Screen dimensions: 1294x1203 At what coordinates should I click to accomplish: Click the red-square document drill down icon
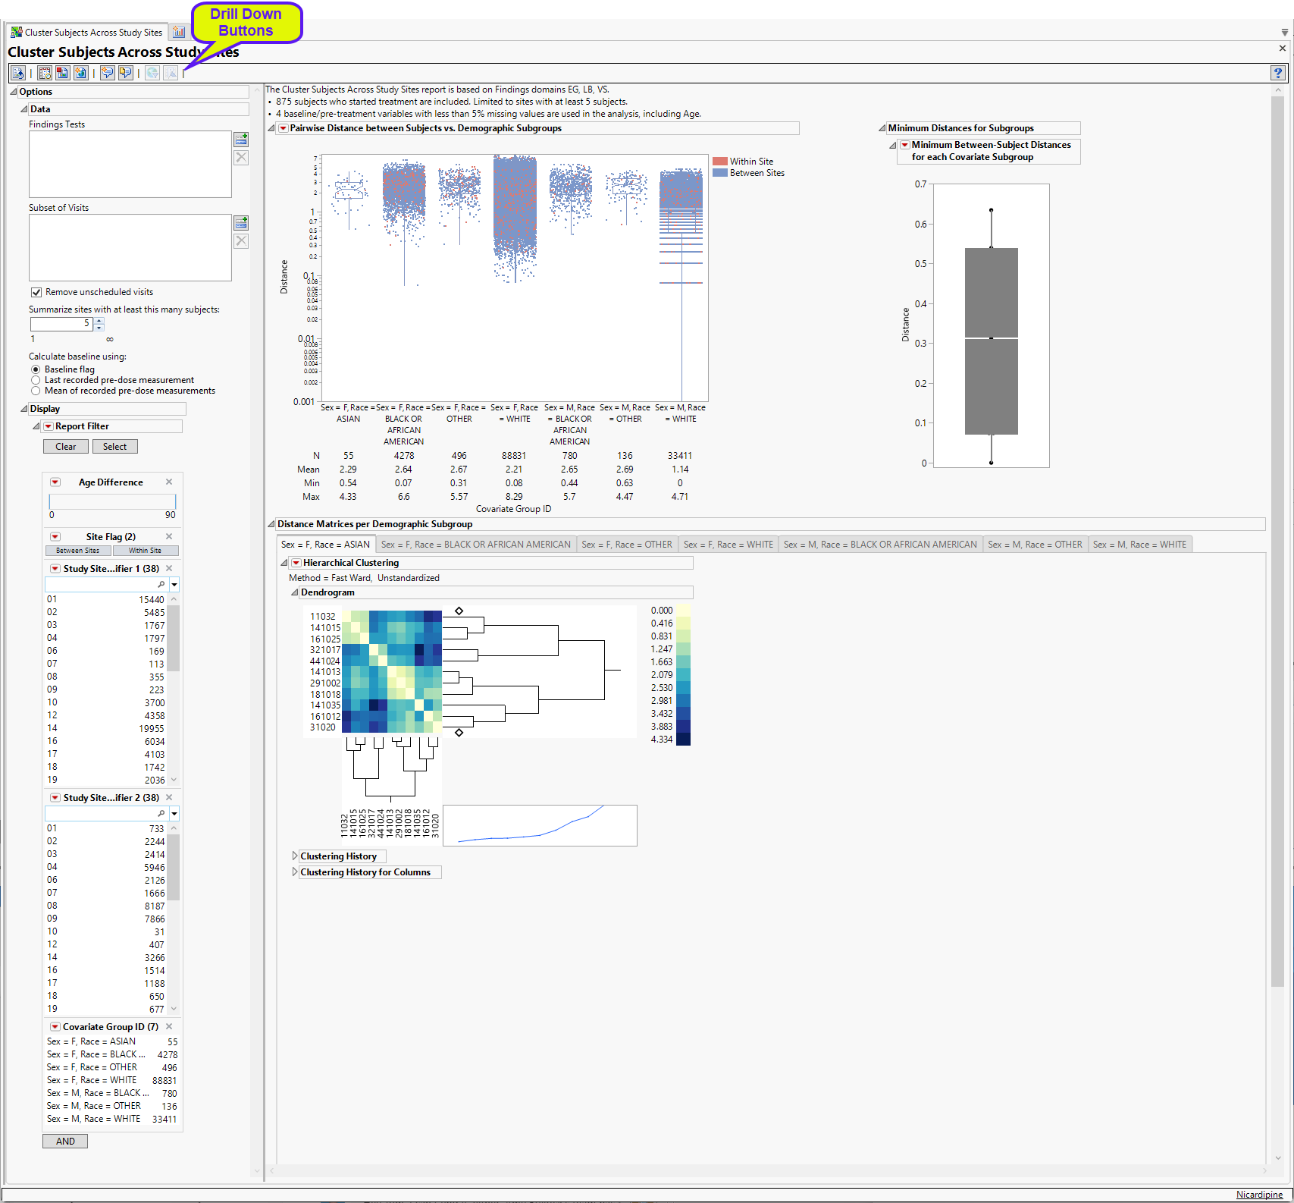coord(62,73)
